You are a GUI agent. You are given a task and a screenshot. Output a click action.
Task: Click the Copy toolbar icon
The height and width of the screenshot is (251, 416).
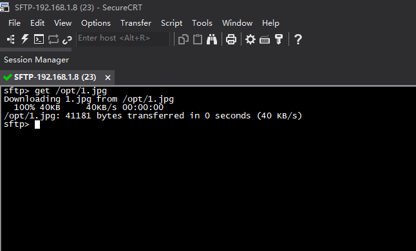tap(184, 39)
